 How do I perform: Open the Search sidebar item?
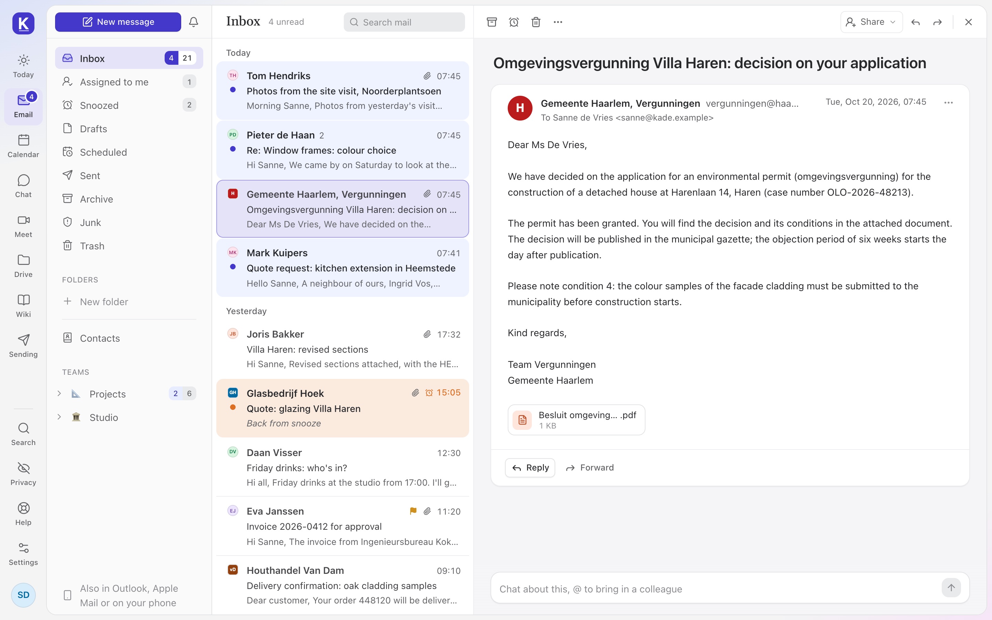pyautogui.click(x=23, y=434)
